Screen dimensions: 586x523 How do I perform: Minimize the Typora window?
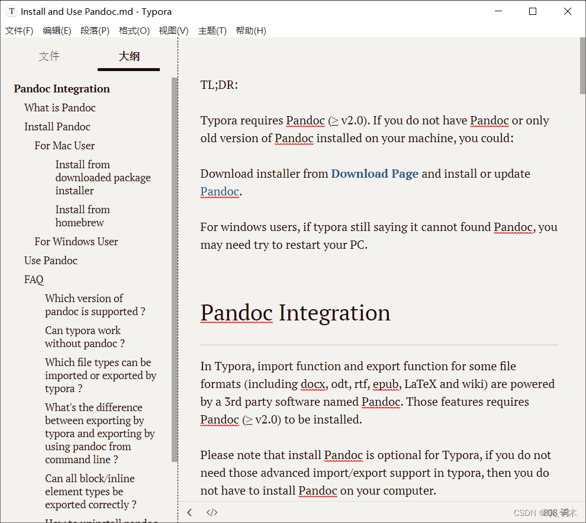tap(498, 12)
